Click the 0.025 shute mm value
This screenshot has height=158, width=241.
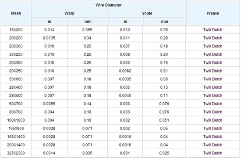pos(164,153)
